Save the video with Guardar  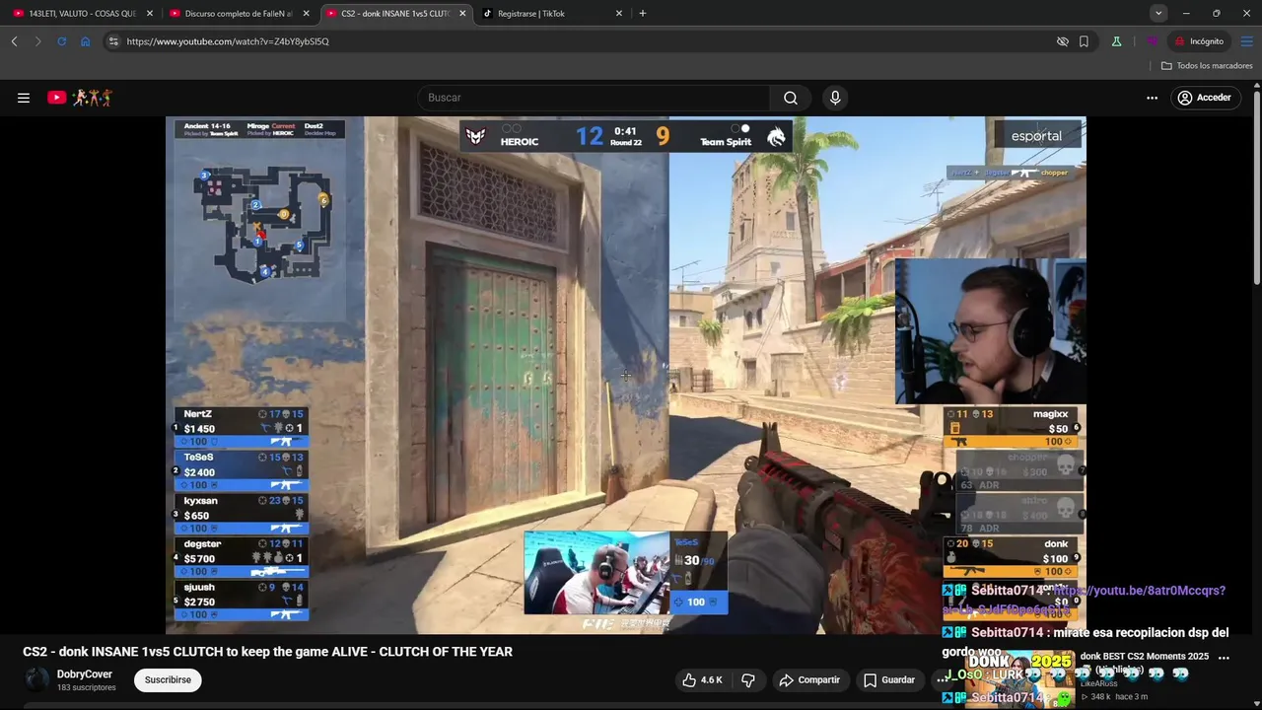pos(889,680)
